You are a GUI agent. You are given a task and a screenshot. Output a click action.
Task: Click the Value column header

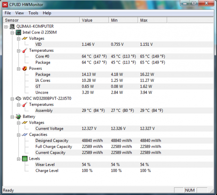(94, 20)
